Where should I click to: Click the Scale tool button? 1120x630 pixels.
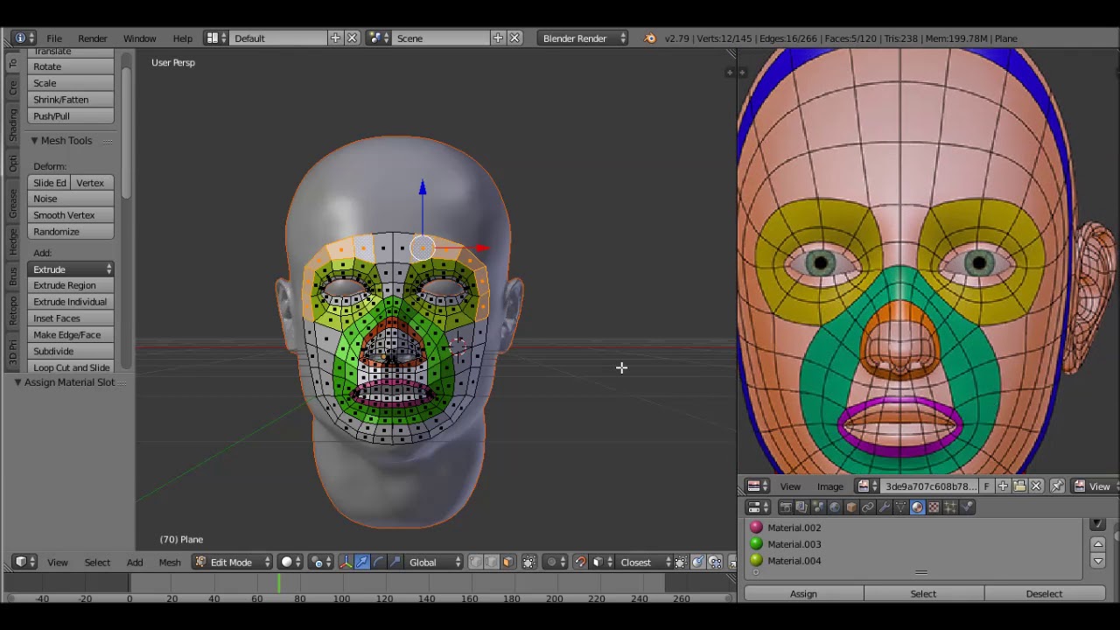coord(71,83)
